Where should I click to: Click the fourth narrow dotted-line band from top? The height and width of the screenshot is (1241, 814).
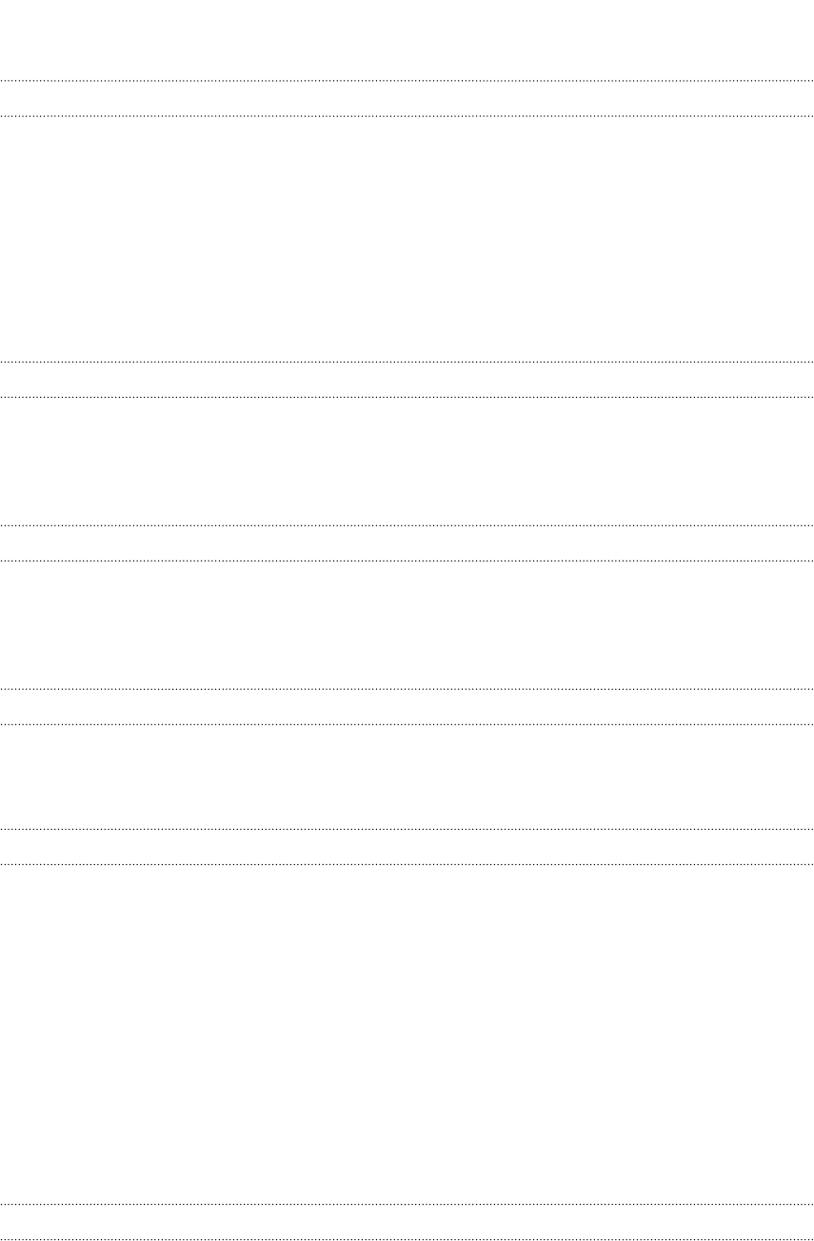(407, 706)
